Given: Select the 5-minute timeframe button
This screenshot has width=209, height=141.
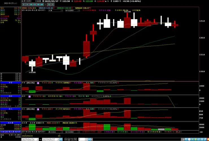Looking at the screenshot, I should pyautogui.click(x=27, y=5).
